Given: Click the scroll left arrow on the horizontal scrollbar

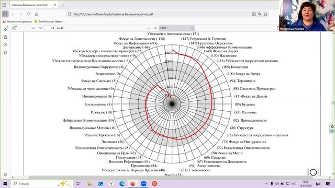Looking at the screenshot, I should pyautogui.click(x=13, y=178).
